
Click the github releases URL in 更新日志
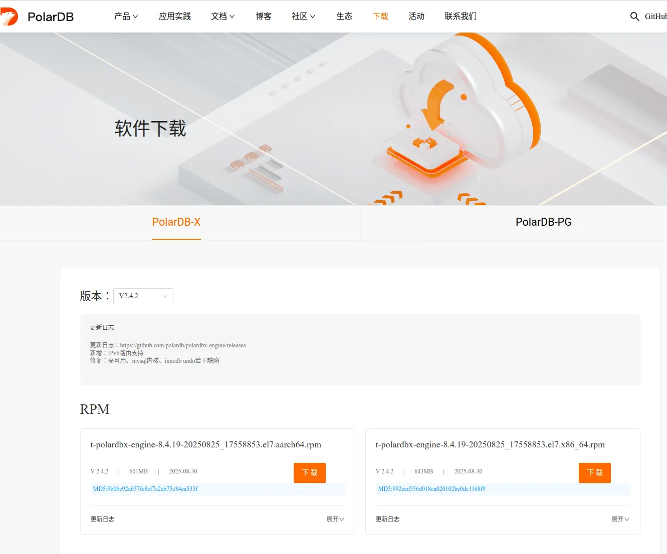click(x=183, y=345)
